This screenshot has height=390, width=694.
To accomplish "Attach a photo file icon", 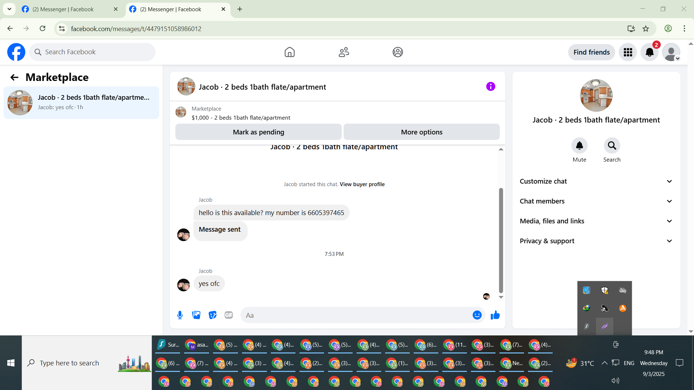I will pos(196,315).
